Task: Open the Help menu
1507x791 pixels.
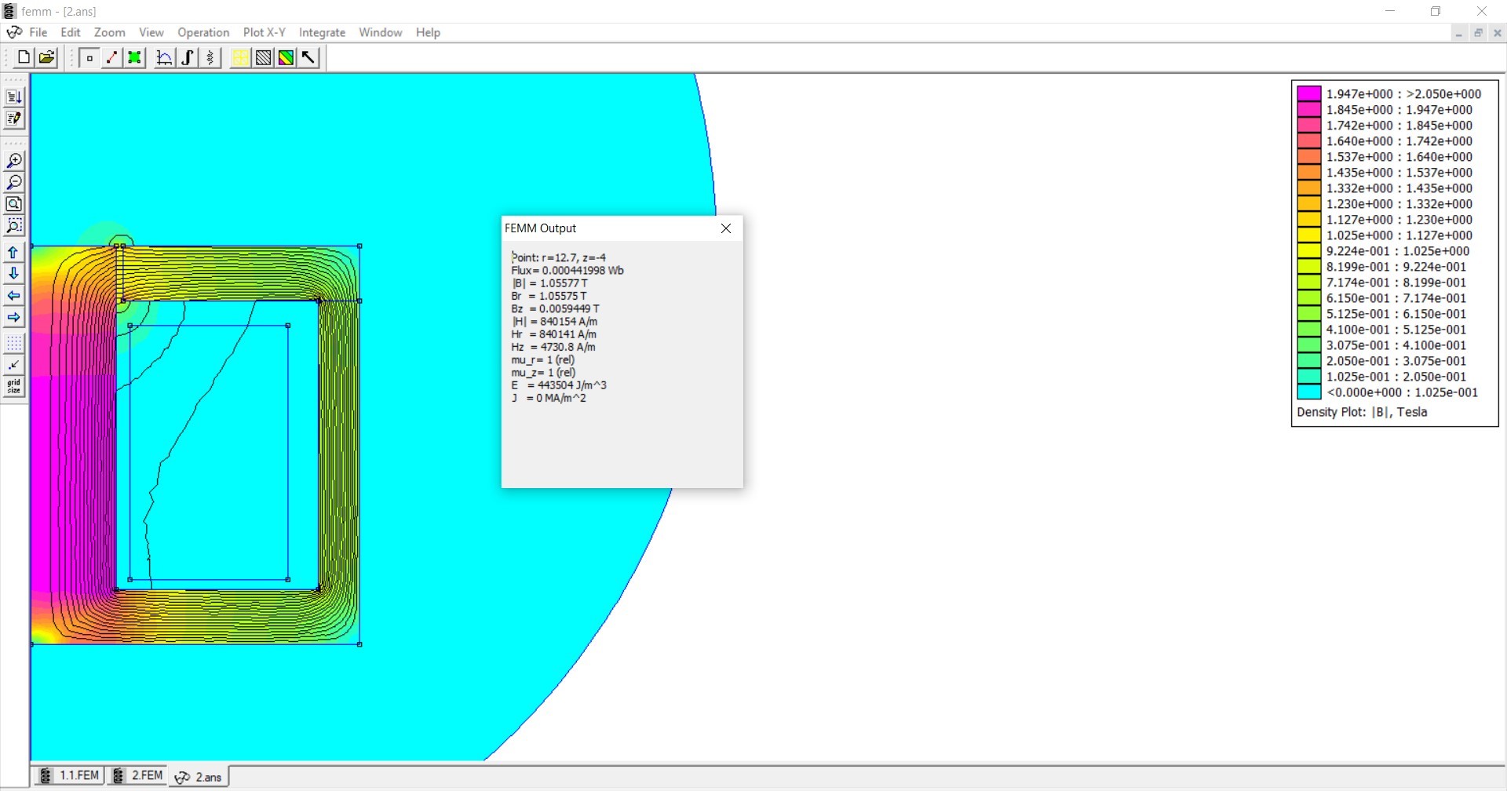Action: click(x=428, y=32)
